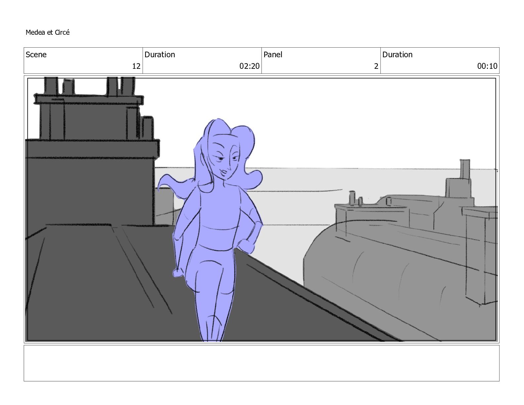The image size is (524, 405).
Task: Click the 'Panel' header label
Action: (273, 55)
